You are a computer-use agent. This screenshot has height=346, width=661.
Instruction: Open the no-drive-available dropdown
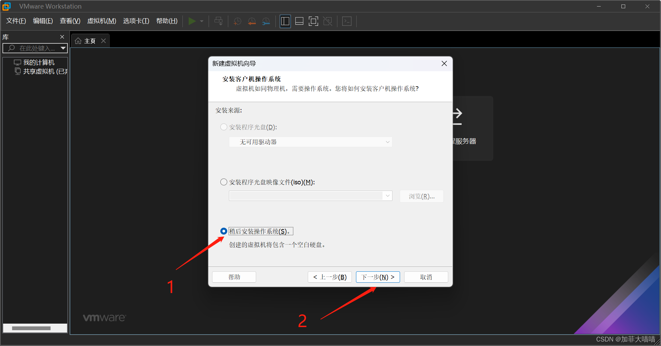click(x=311, y=142)
